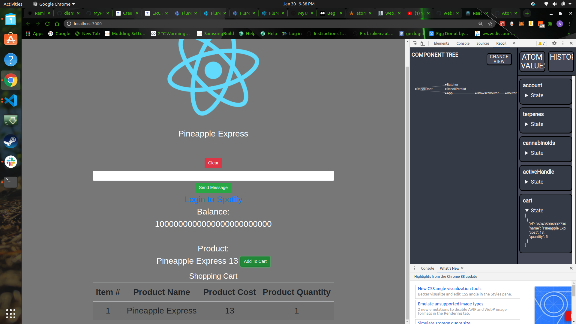Viewport: 576px width, 324px height.
Task: Click New CSS angle visualization tools link
Action: 449,288
